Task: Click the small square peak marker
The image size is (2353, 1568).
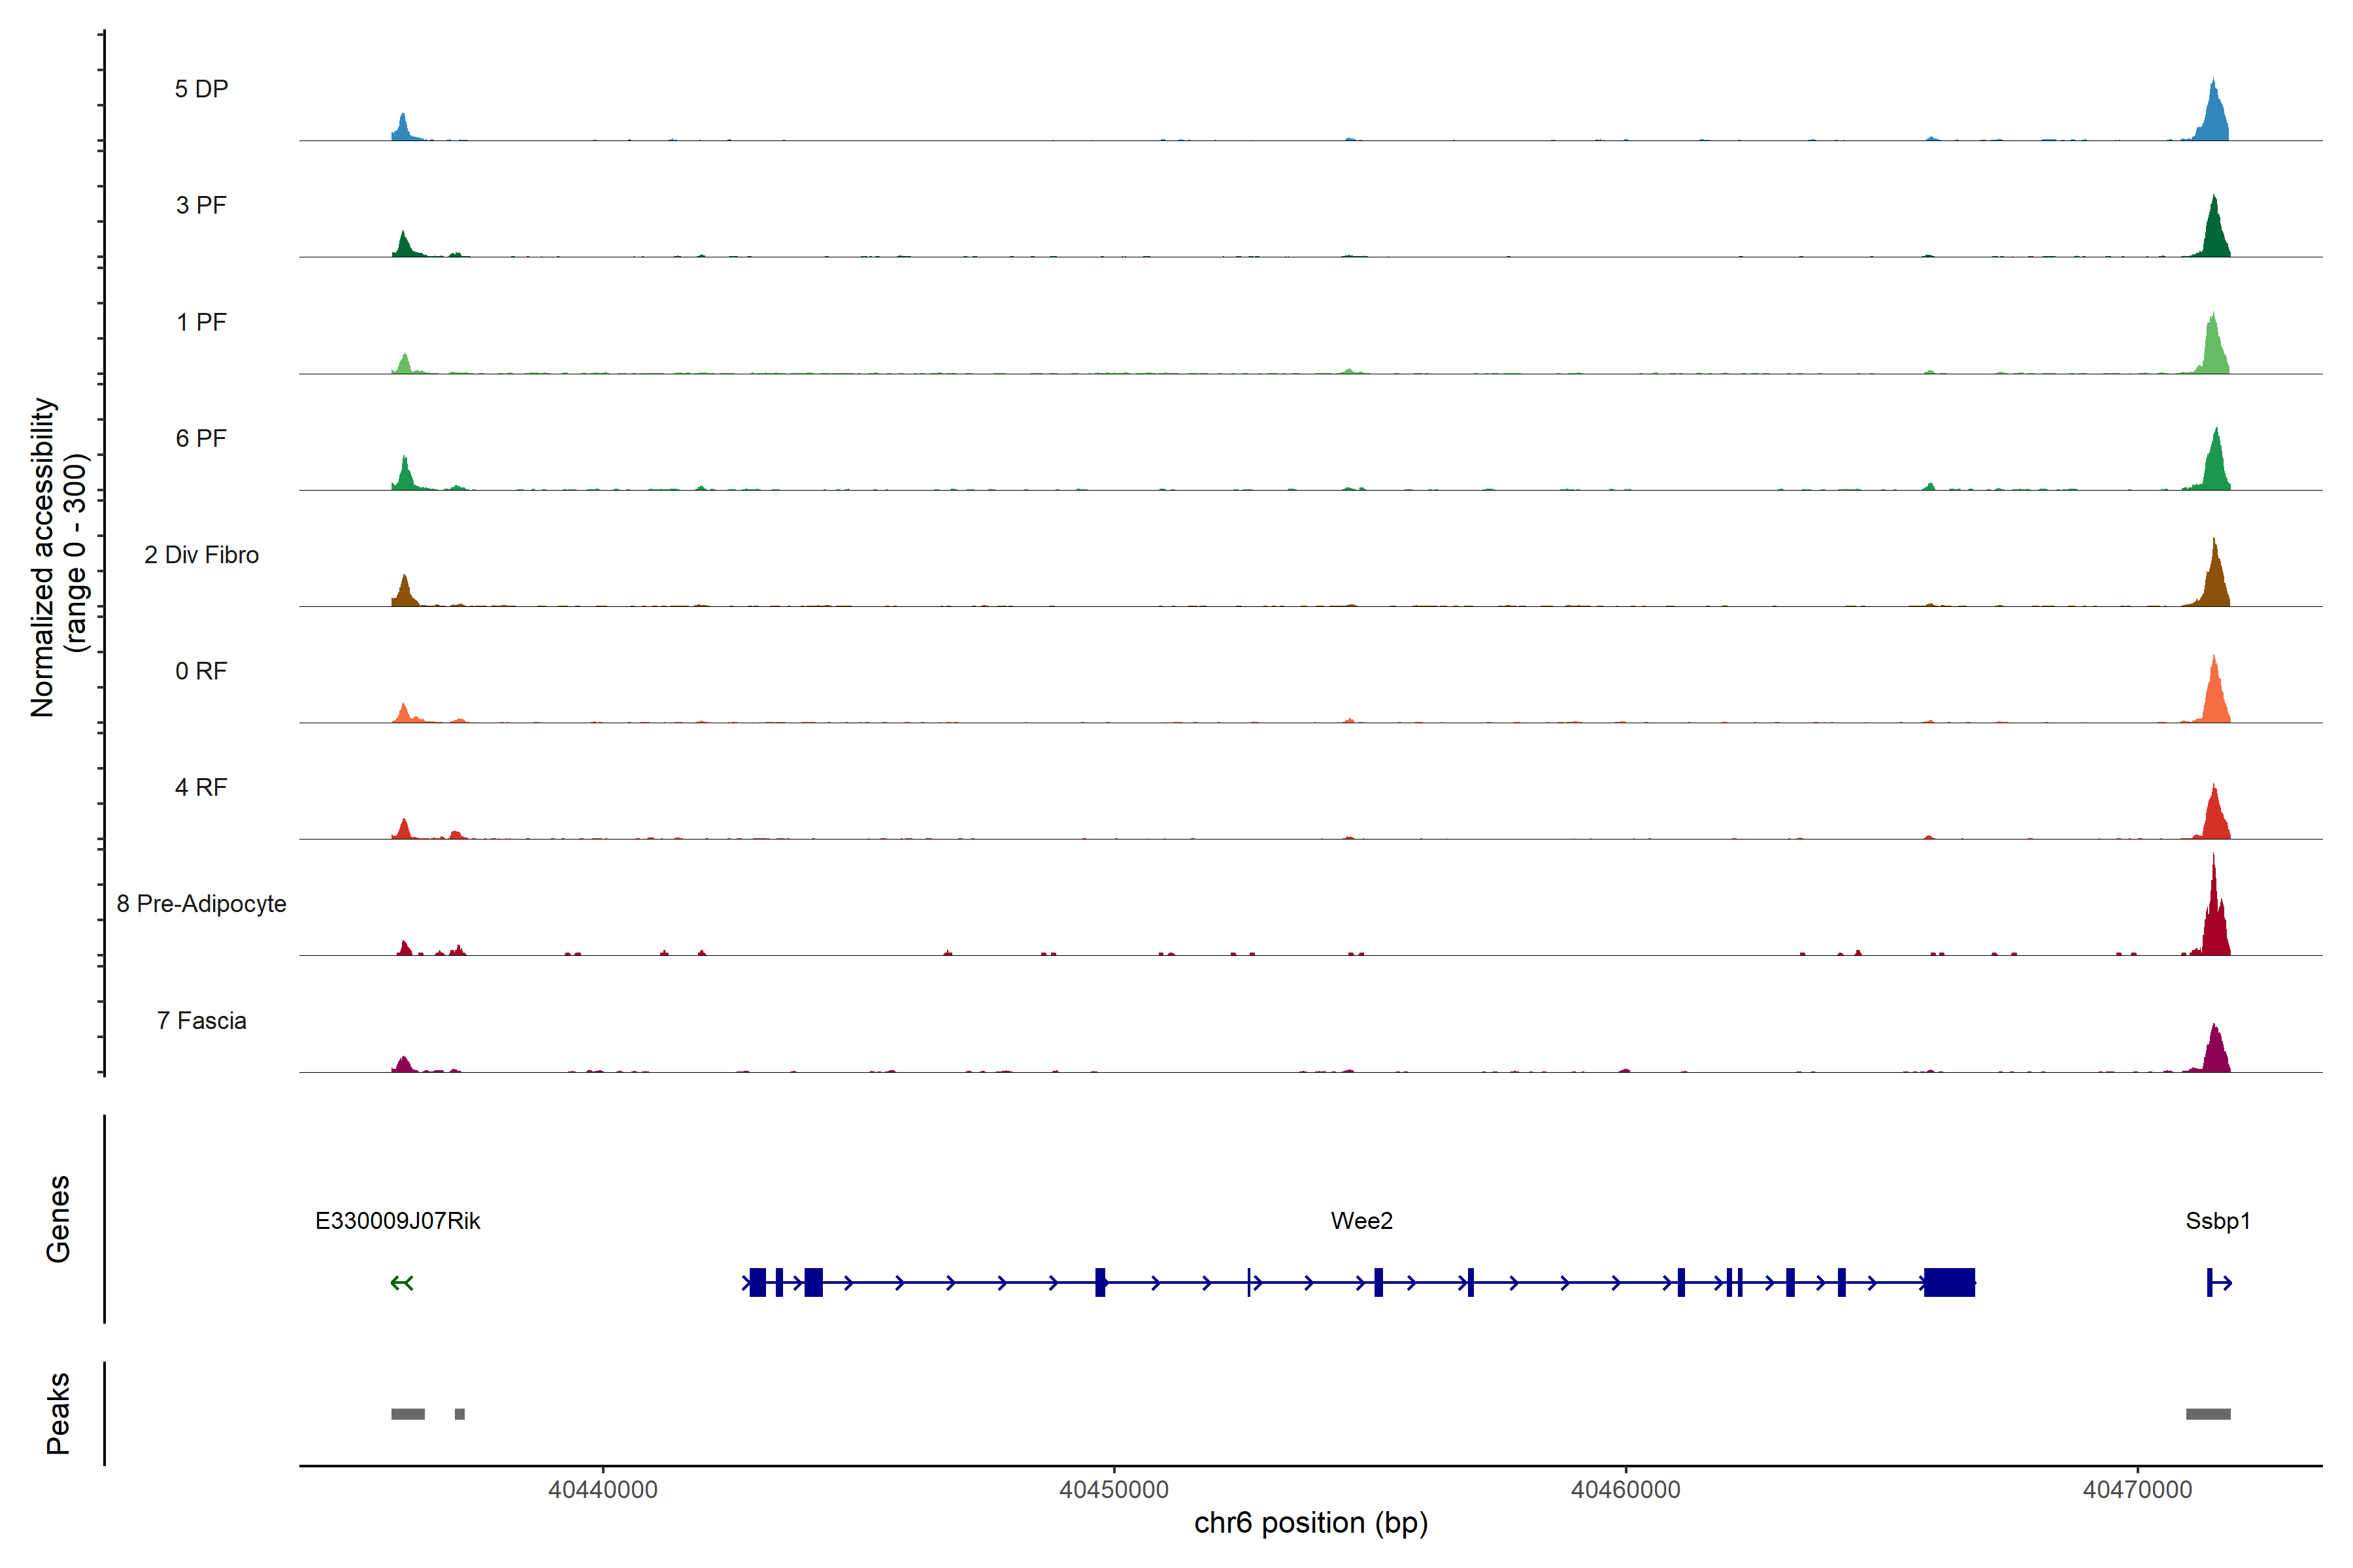Action: pyautogui.click(x=459, y=1414)
